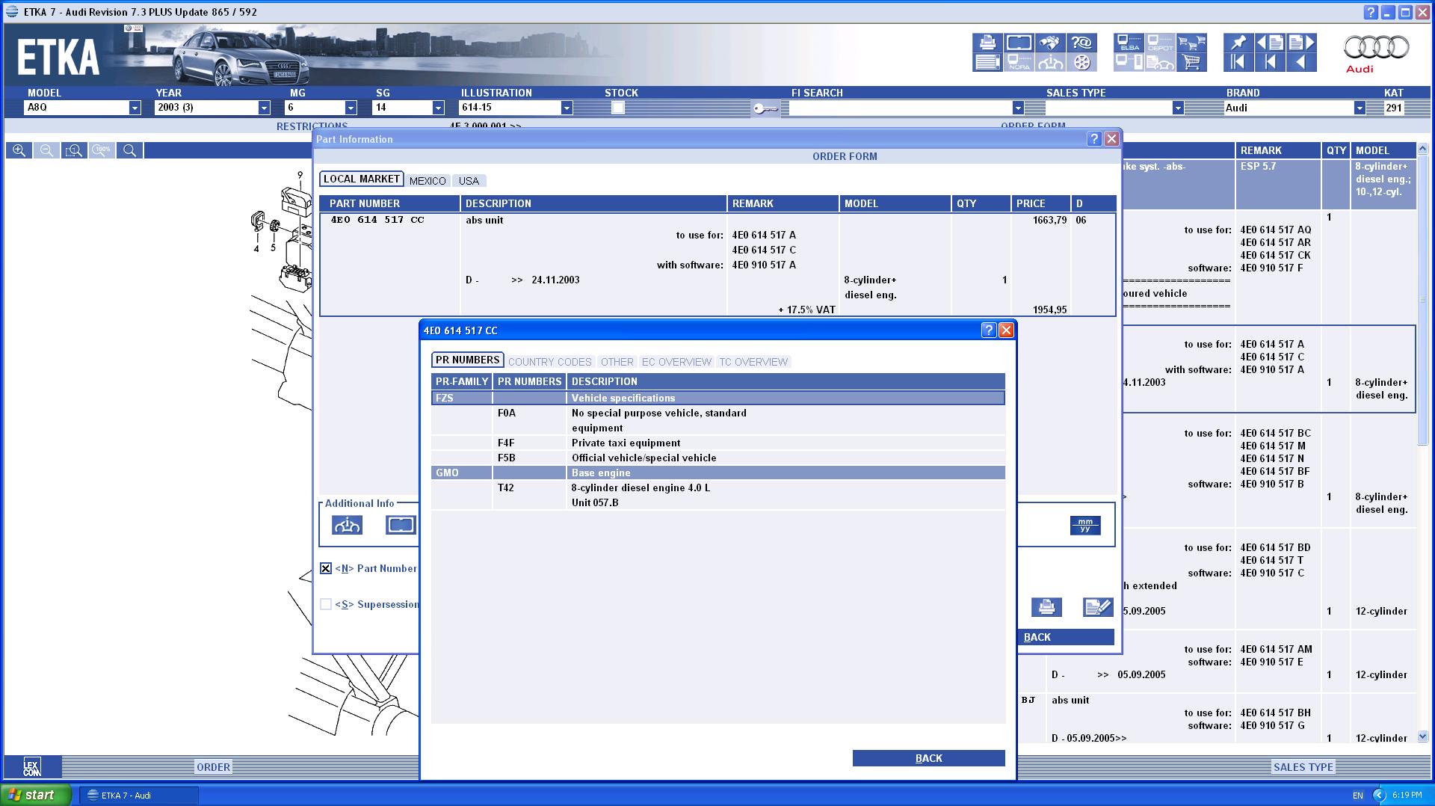The width and height of the screenshot is (1435, 806).
Task: Click the car info icon under Additional Info
Action: point(347,525)
